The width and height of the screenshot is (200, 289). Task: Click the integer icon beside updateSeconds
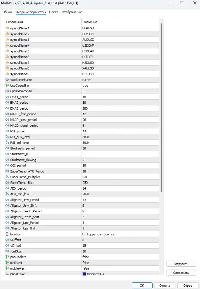(7, 91)
